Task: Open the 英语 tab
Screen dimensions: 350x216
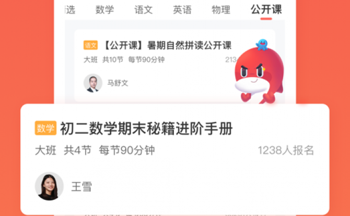Action: coord(182,10)
